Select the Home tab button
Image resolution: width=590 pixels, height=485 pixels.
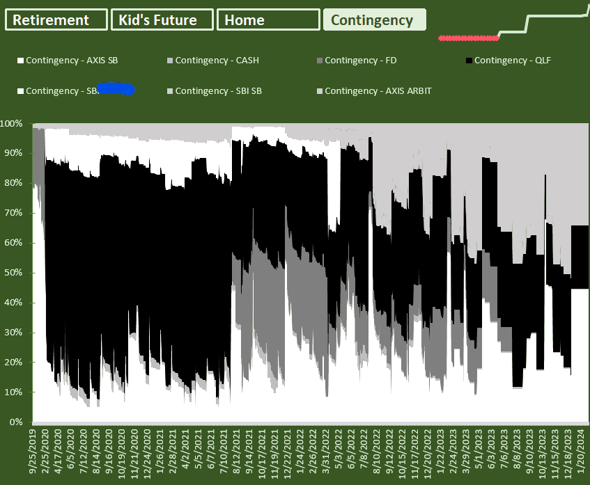point(268,19)
